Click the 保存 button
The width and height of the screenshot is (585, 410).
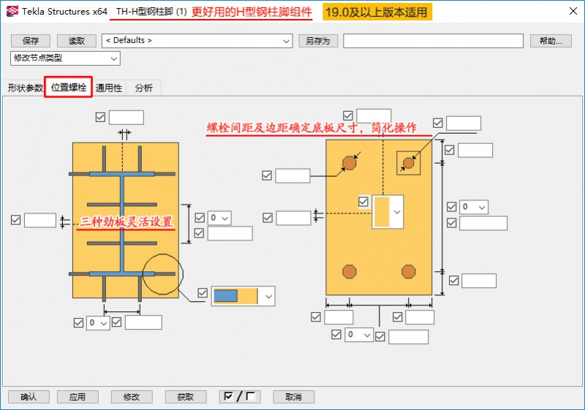coord(31,41)
